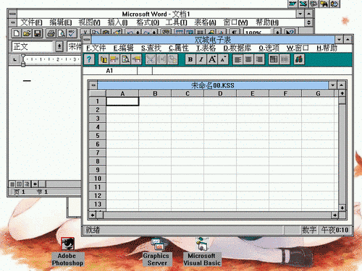Select row header 7
The width and height of the screenshot is (362, 271).
coord(98,152)
